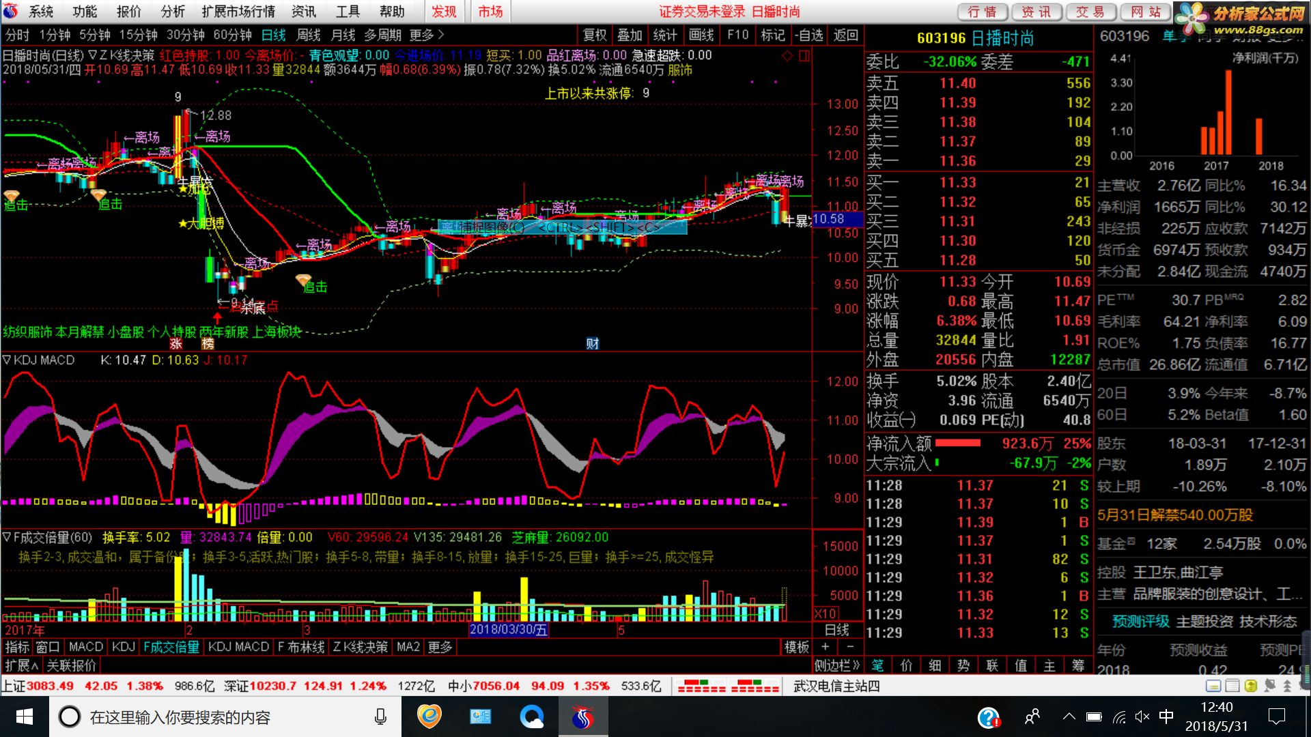Viewport: 1311px width, 737px height.
Task: Open the 分析 menu
Action: [173, 12]
